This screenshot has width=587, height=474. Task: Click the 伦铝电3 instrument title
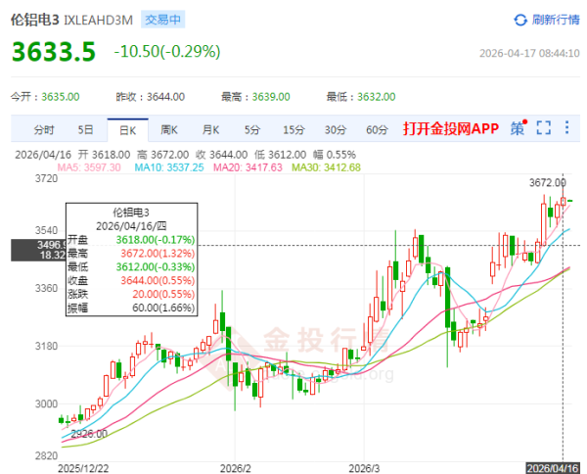(35, 20)
